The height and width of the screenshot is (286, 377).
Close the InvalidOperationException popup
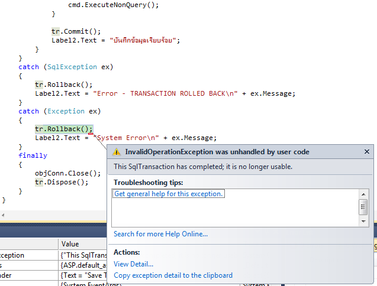click(367, 152)
